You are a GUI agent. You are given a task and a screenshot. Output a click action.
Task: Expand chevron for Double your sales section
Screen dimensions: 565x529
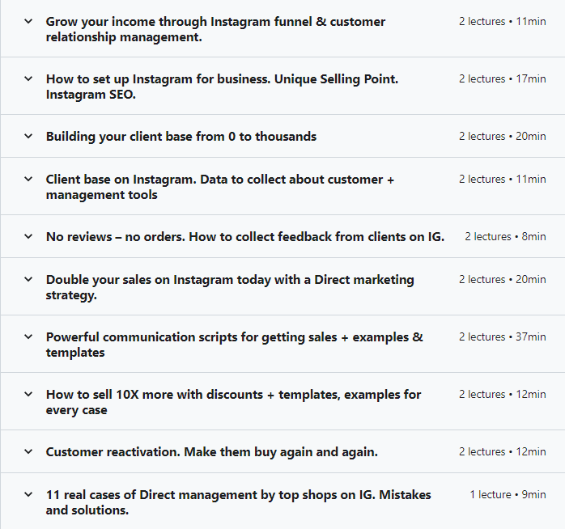tap(28, 279)
